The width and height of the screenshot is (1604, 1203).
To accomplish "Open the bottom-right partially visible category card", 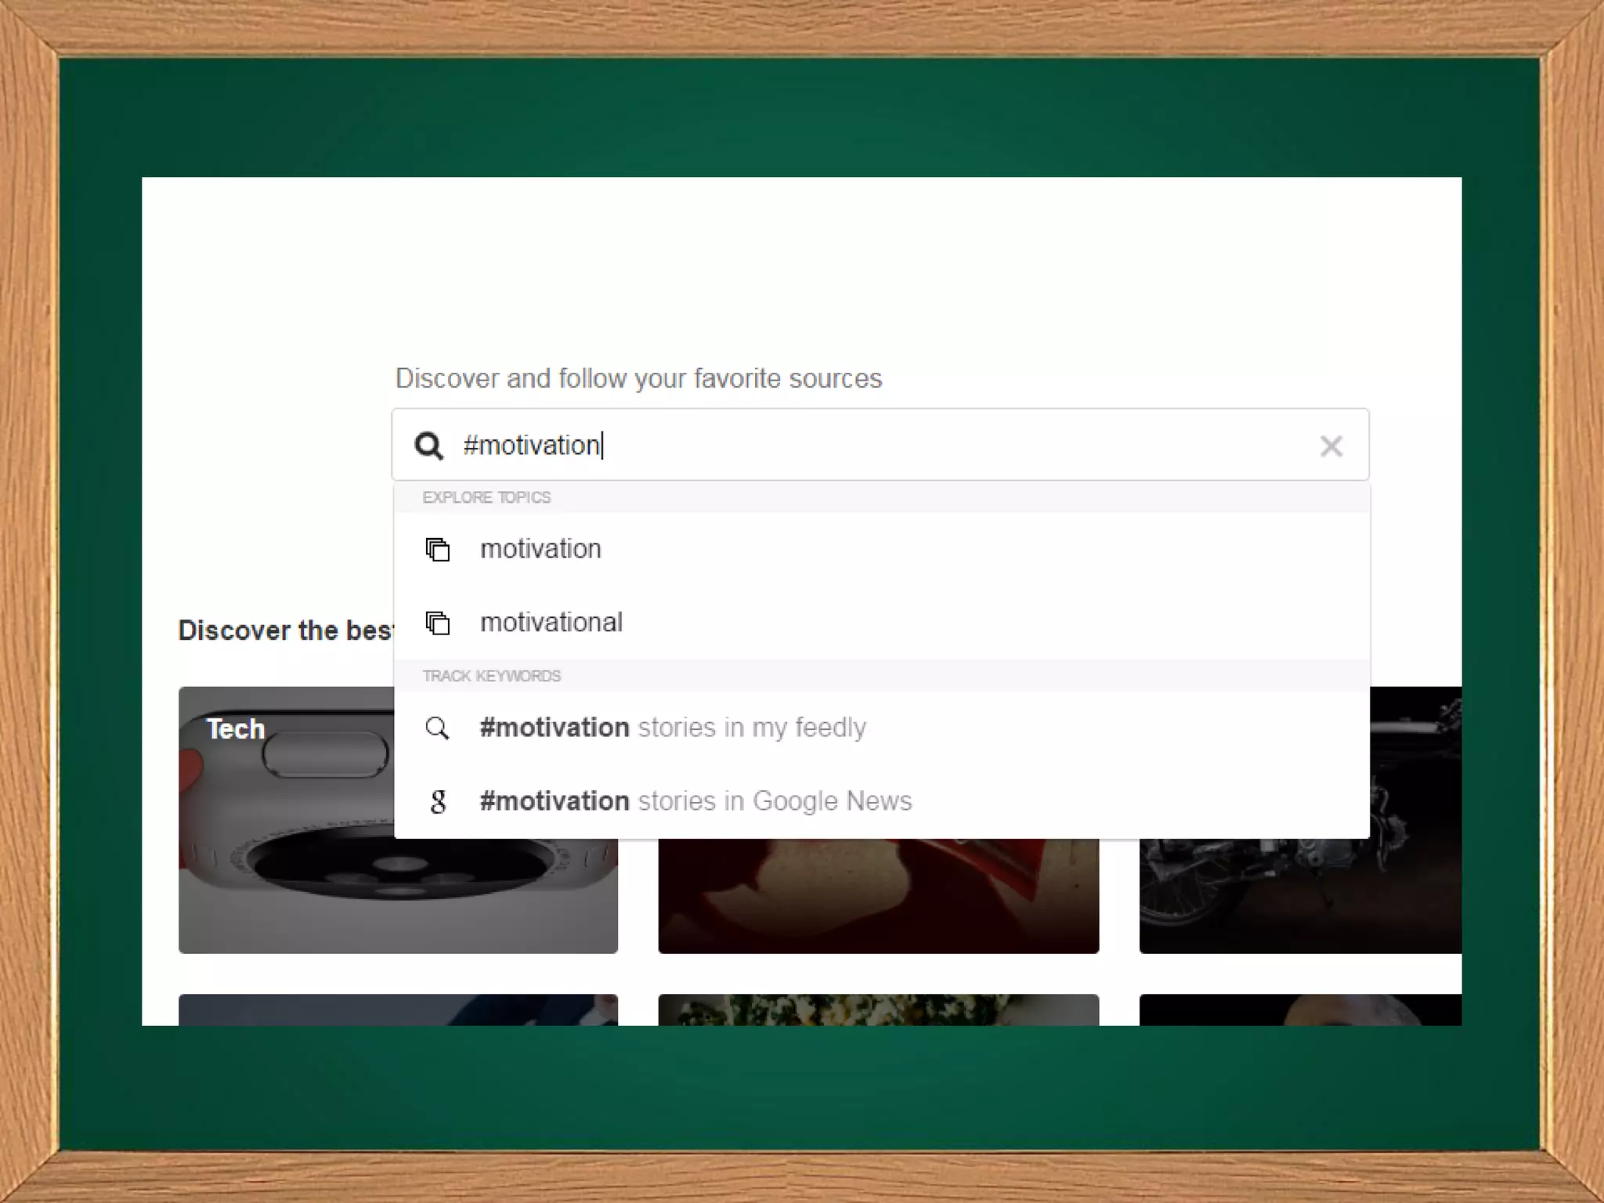I will [1300, 1010].
